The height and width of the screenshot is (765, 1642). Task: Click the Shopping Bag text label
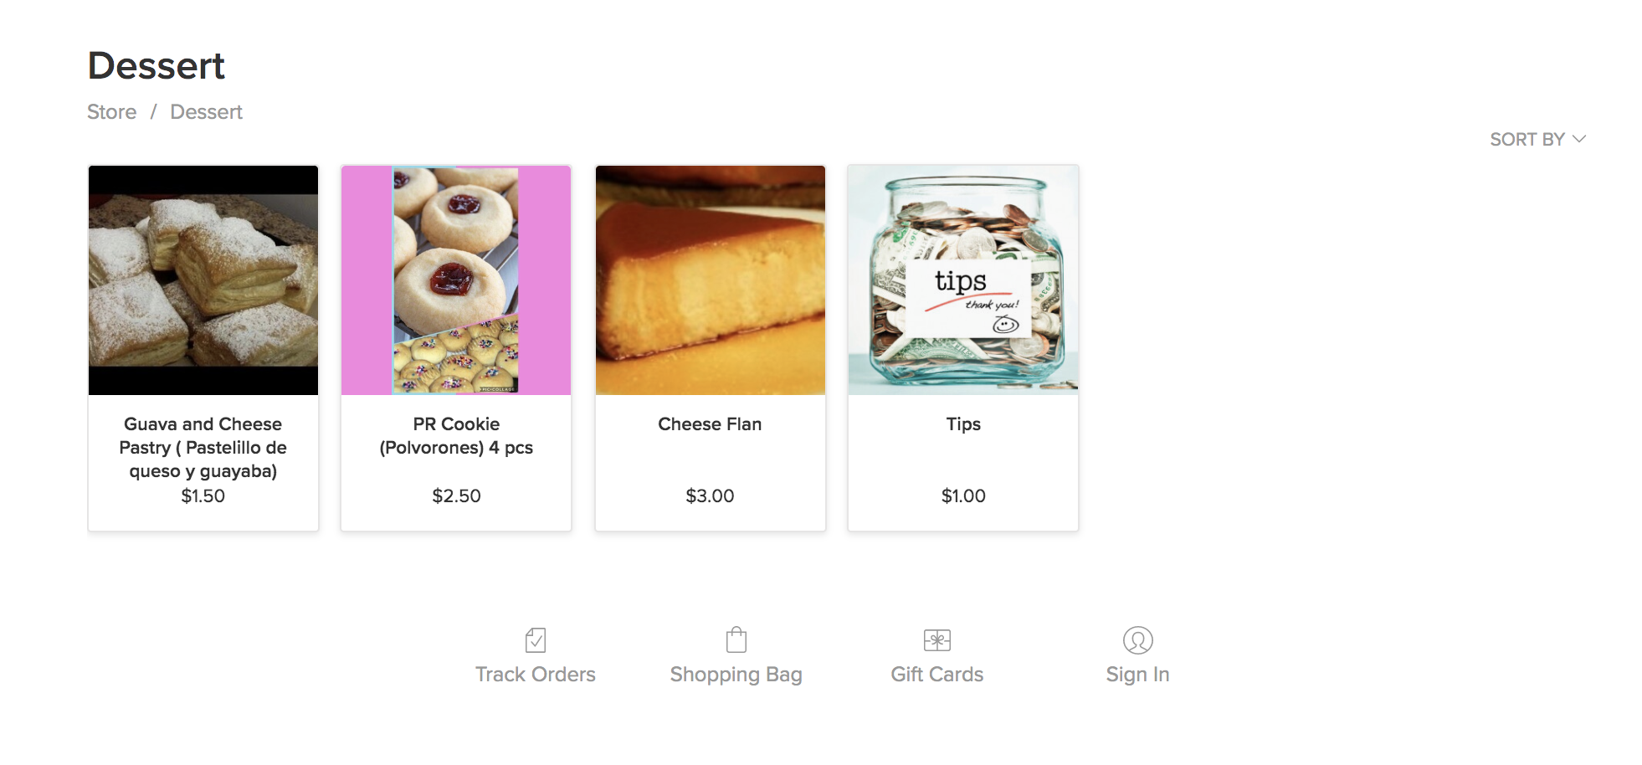[x=736, y=675]
